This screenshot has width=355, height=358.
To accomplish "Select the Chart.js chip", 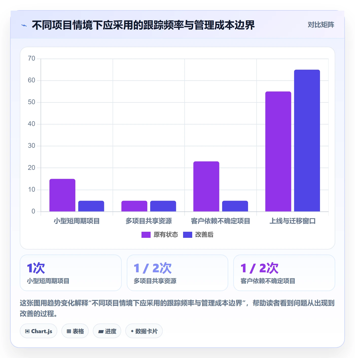I will point(39,331).
